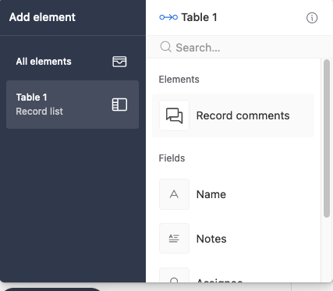The height and width of the screenshot is (291, 333).
Task: Add the Record comments element
Action: [233, 115]
